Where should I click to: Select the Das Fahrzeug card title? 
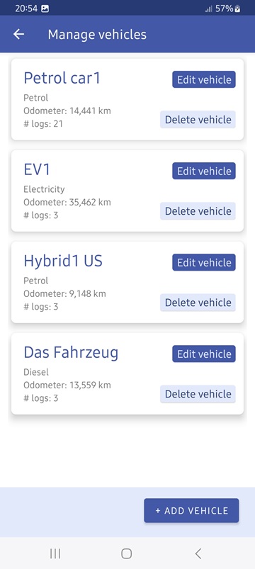(x=71, y=353)
